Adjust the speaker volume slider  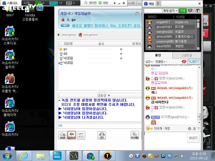point(69,35)
